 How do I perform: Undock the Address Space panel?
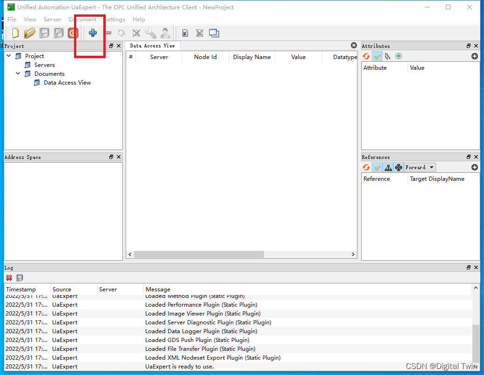tap(111, 157)
